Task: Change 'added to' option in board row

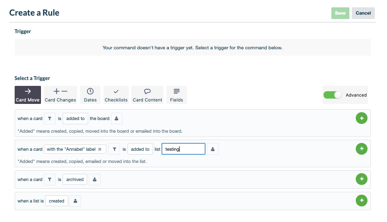Action: pyautogui.click(x=75, y=119)
